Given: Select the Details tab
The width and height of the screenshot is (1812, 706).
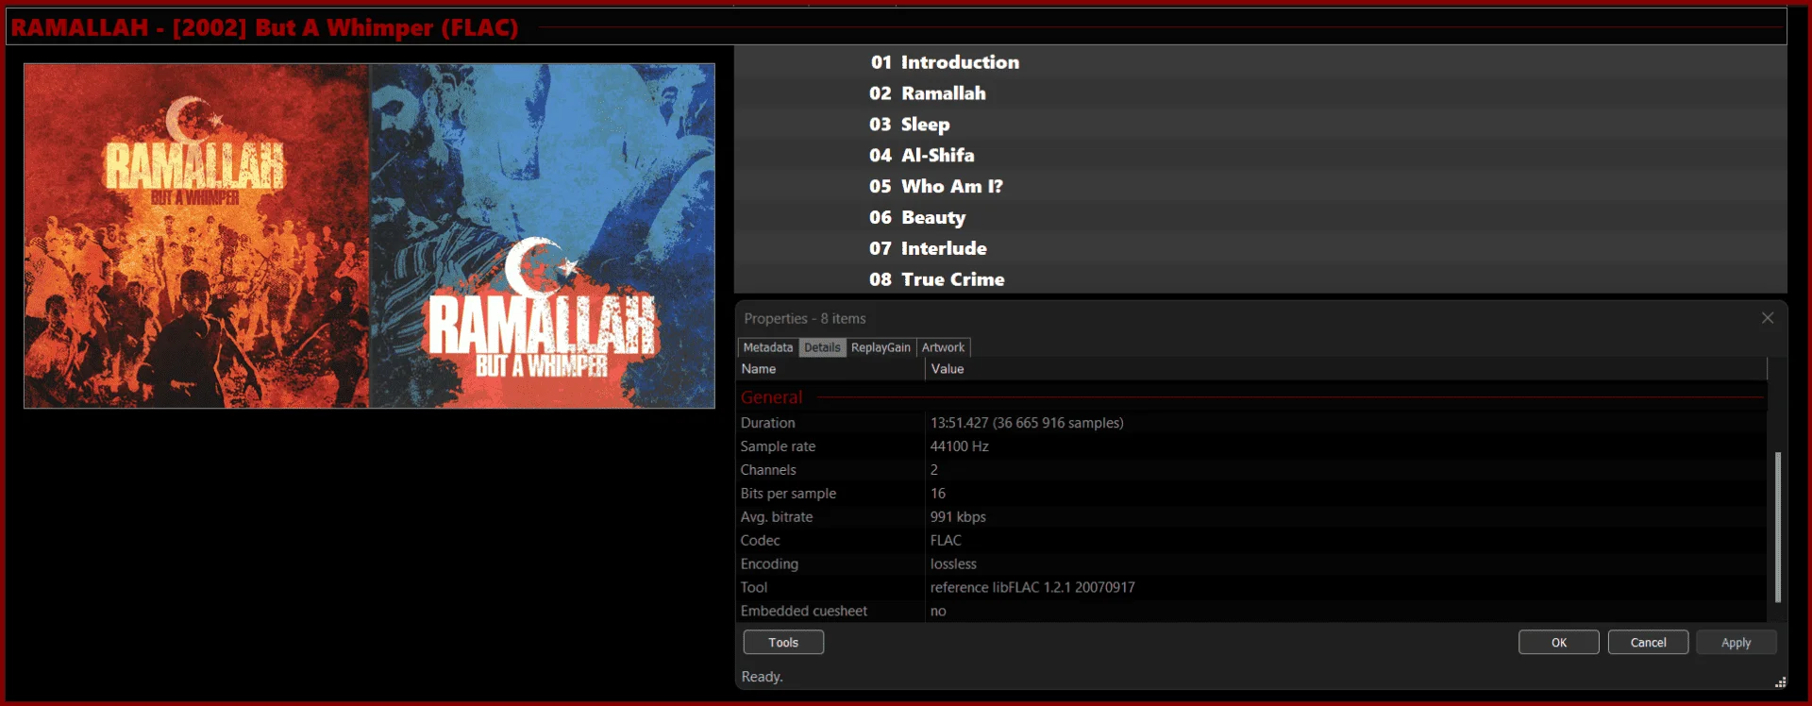Looking at the screenshot, I should pos(822,347).
